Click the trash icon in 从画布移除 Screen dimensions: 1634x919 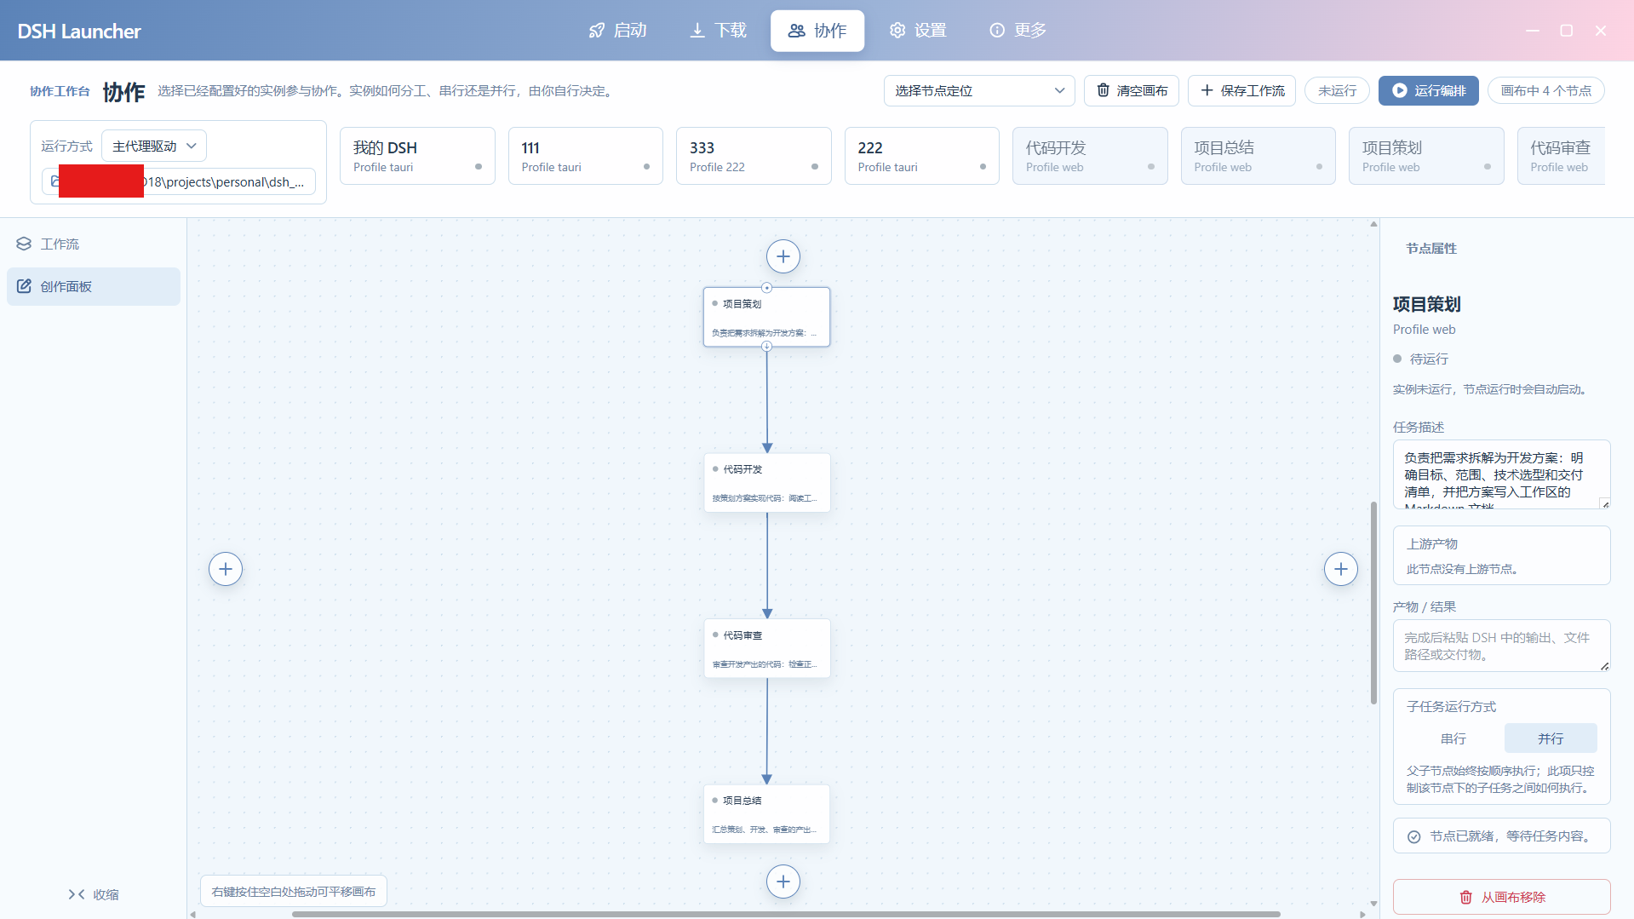(1465, 897)
